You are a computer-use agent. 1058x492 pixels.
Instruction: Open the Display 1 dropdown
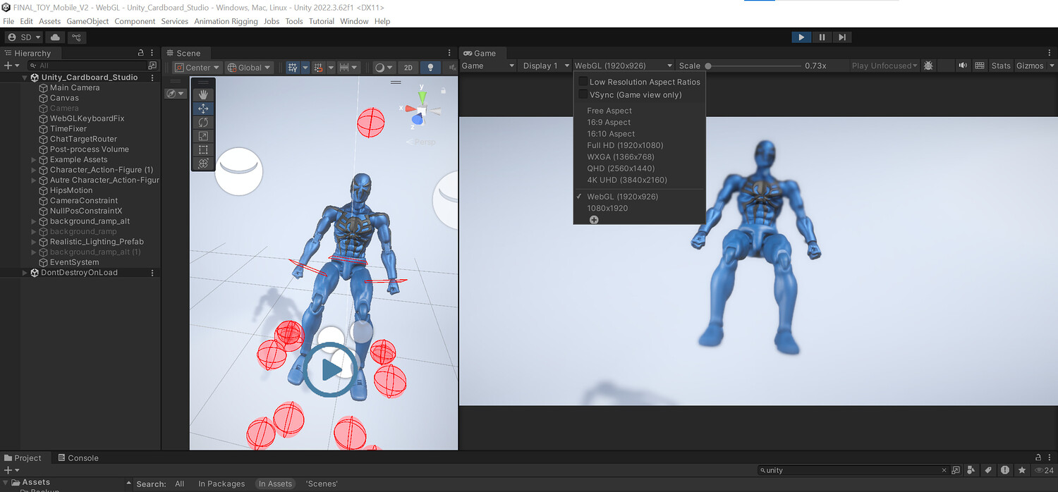[x=546, y=66]
